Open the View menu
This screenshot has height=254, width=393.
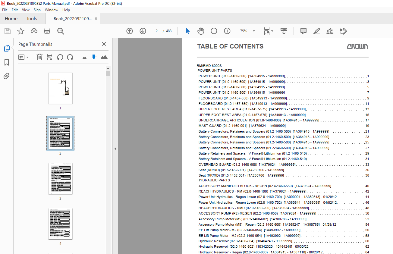point(26,10)
